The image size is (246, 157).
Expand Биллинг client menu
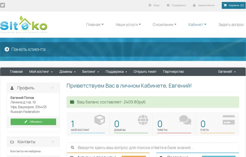click(x=91, y=72)
